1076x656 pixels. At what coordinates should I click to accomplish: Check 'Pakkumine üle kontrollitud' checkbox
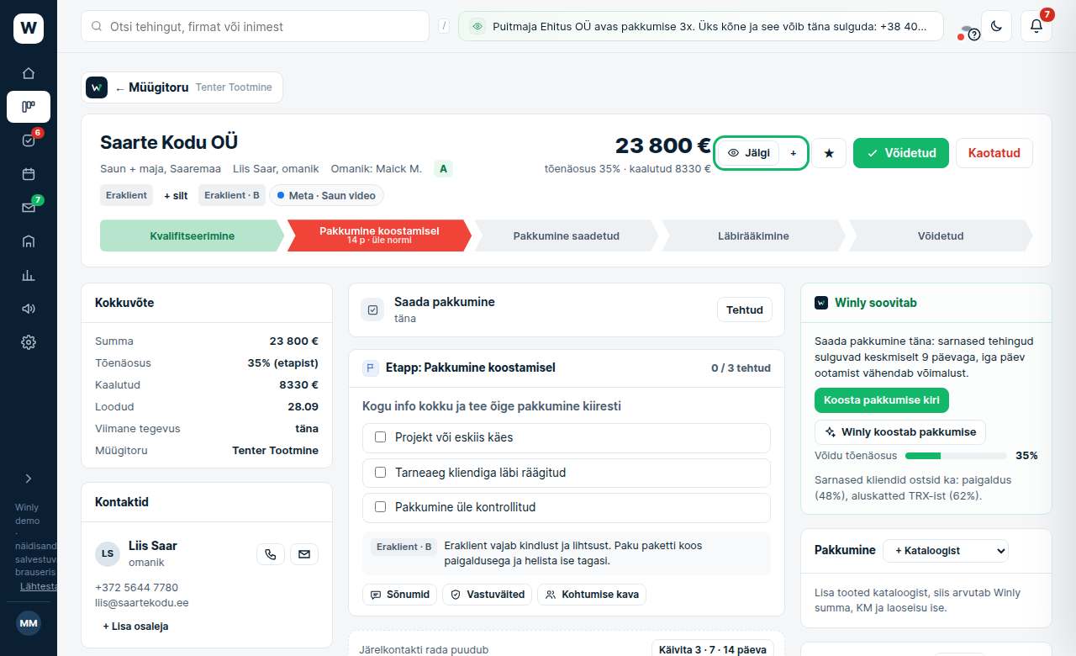[x=380, y=507]
